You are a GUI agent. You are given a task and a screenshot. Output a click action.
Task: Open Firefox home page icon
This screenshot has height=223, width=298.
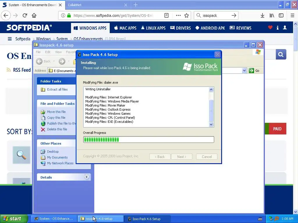tap(34, 15)
